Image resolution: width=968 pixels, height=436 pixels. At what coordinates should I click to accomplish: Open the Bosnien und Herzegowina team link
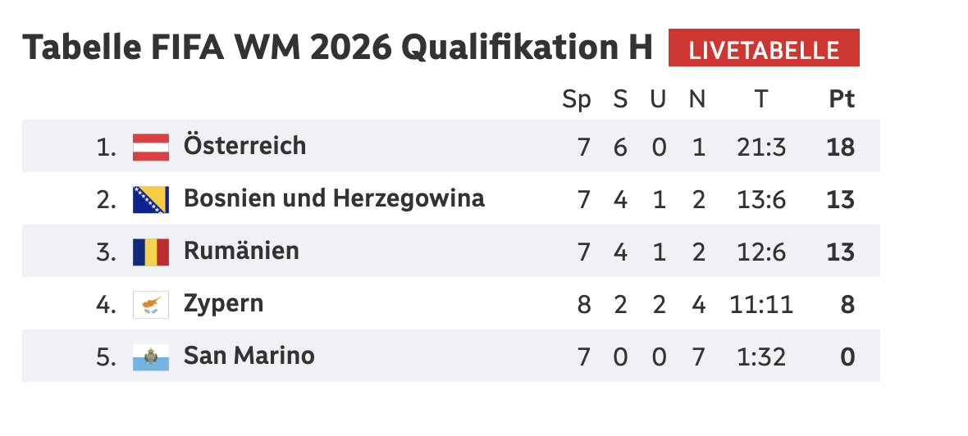coord(334,198)
